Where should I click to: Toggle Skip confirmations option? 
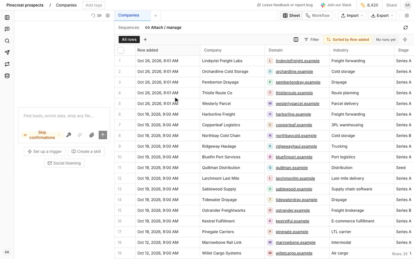click(x=42, y=135)
